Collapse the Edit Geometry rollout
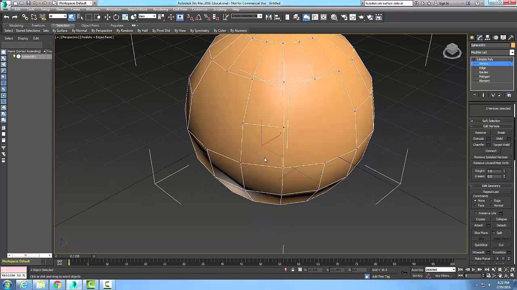517x290 pixels. click(x=491, y=186)
